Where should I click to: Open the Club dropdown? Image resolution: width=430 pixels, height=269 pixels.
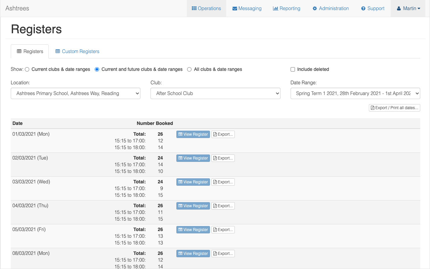(x=215, y=93)
